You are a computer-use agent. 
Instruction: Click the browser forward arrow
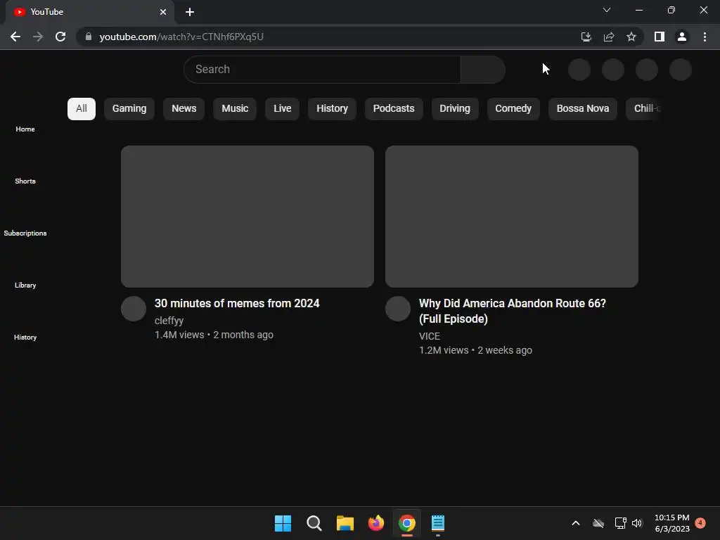(38, 37)
